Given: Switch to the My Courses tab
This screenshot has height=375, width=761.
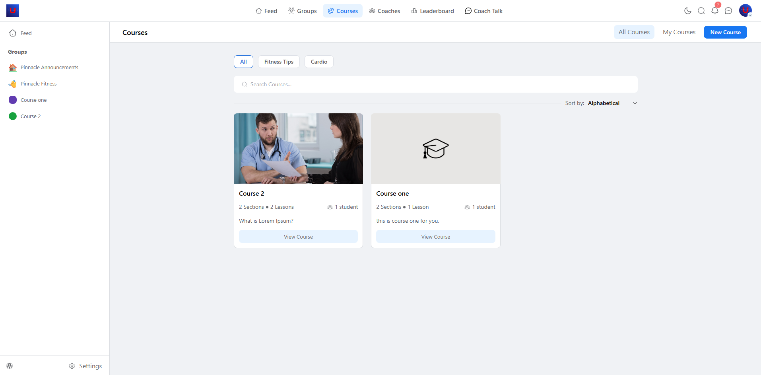Looking at the screenshot, I should (x=679, y=32).
